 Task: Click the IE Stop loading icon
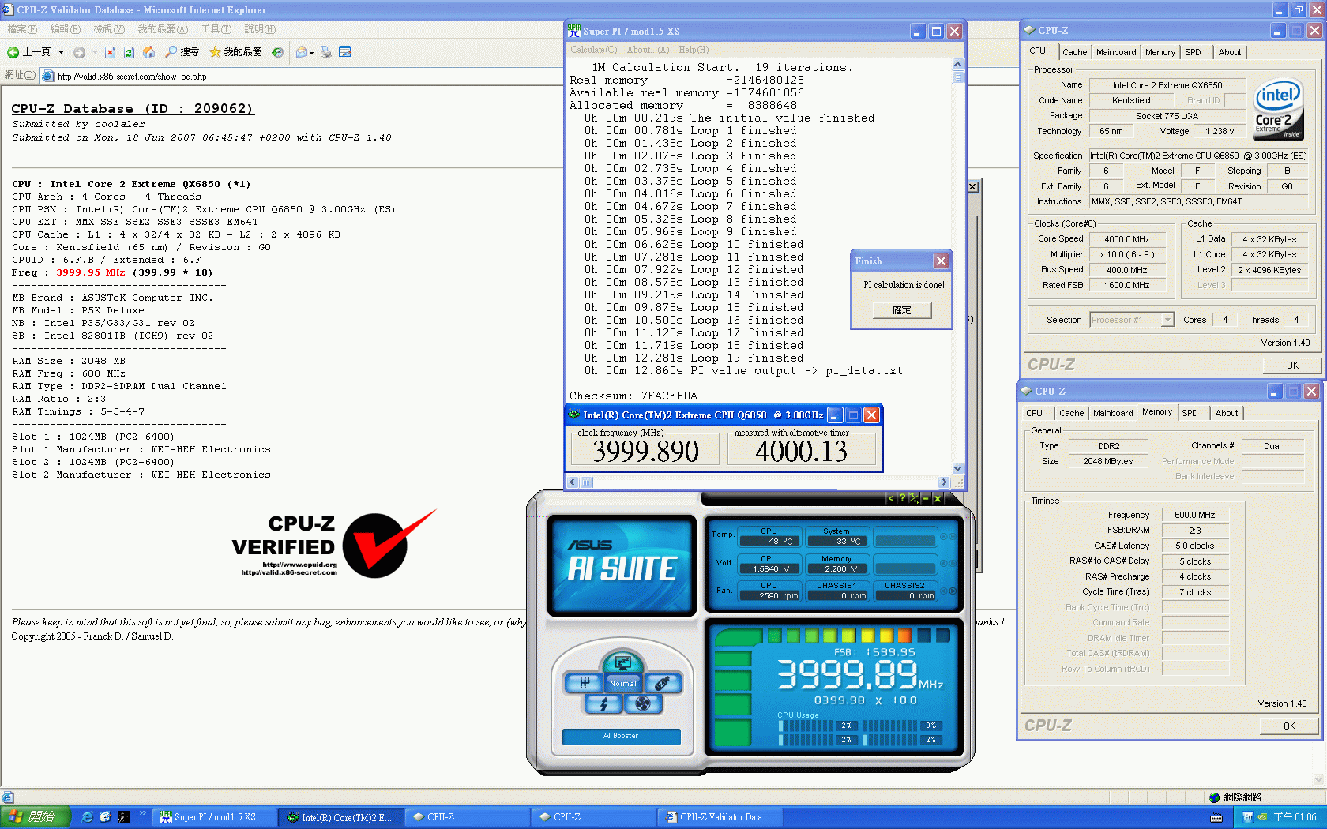click(x=110, y=52)
